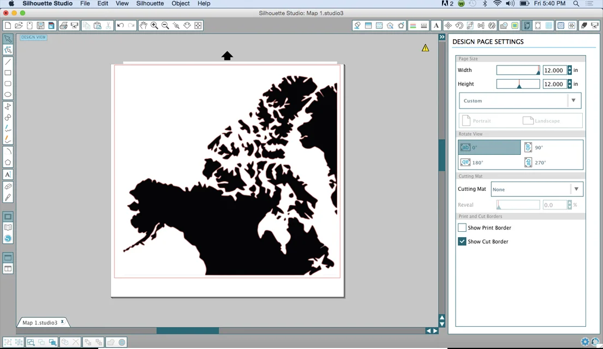Select the Draw a Rounded Rectangle tool
The width and height of the screenshot is (603, 349).
click(x=8, y=84)
